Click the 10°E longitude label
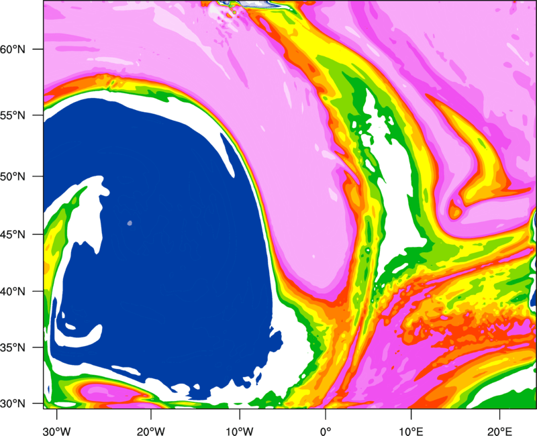This screenshot has height=436, width=537. point(411,431)
